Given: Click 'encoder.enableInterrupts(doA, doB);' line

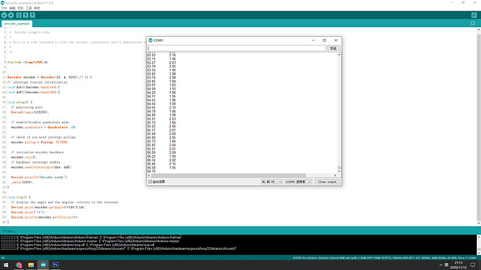Looking at the screenshot, I should pos(41,167).
